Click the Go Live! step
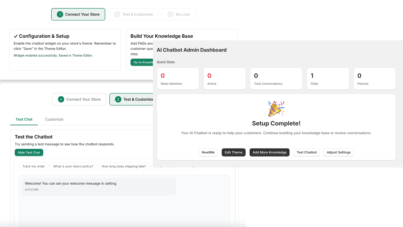Screen dimensions: 403x227 click(179, 14)
